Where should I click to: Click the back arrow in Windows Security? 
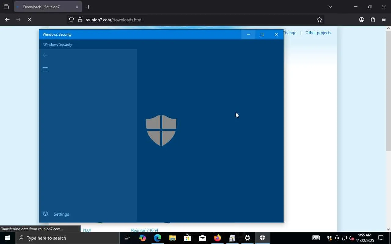(45, 55)
